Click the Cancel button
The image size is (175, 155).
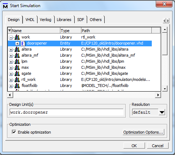[x=157, y=146]
